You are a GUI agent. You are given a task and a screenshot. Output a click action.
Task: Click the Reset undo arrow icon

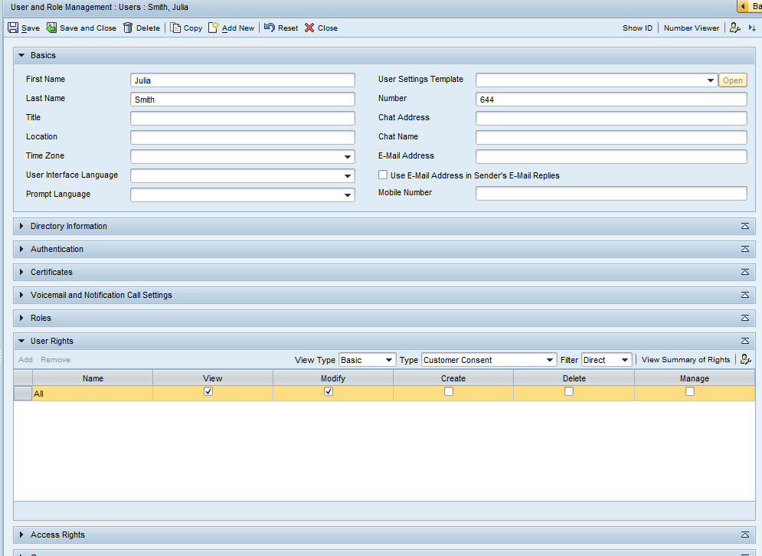pyautogui.click(x=269, y=28)
